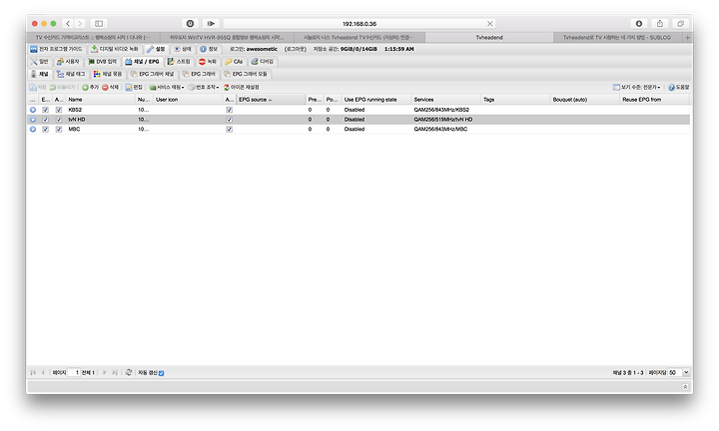Image resolution: width=719 pixels, height=431 pixels.
Task: Stop loading with the address bar X
Action: 489,23
